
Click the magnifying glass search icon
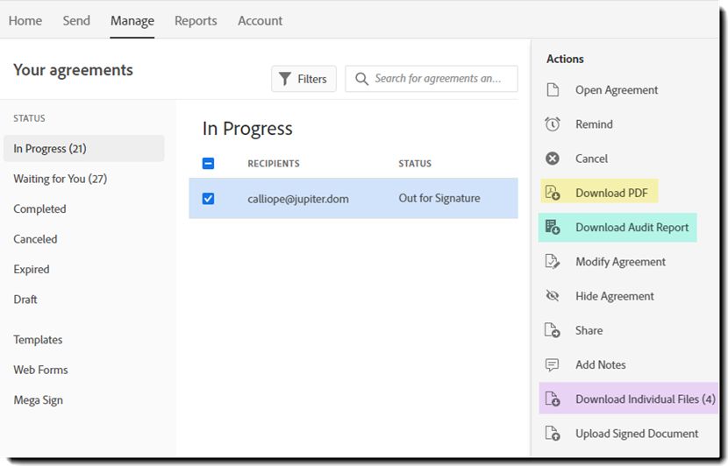pyautogui.click(x=361, y=79)
